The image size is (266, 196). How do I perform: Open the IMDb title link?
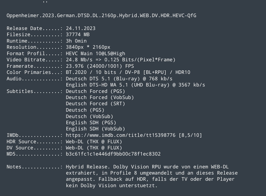coord(121,135)
